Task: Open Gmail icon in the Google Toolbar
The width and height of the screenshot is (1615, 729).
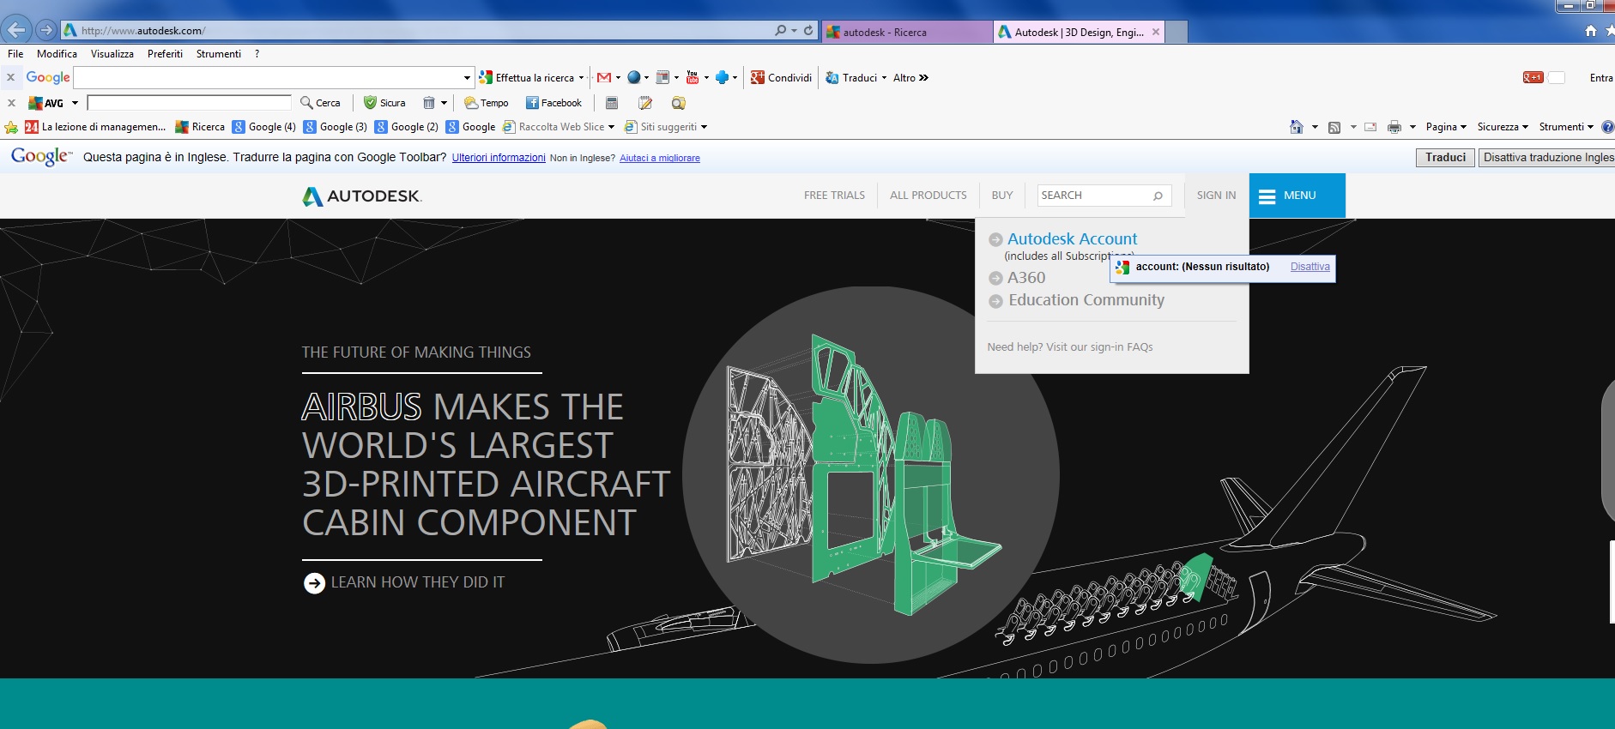Action: click(604, 77)
